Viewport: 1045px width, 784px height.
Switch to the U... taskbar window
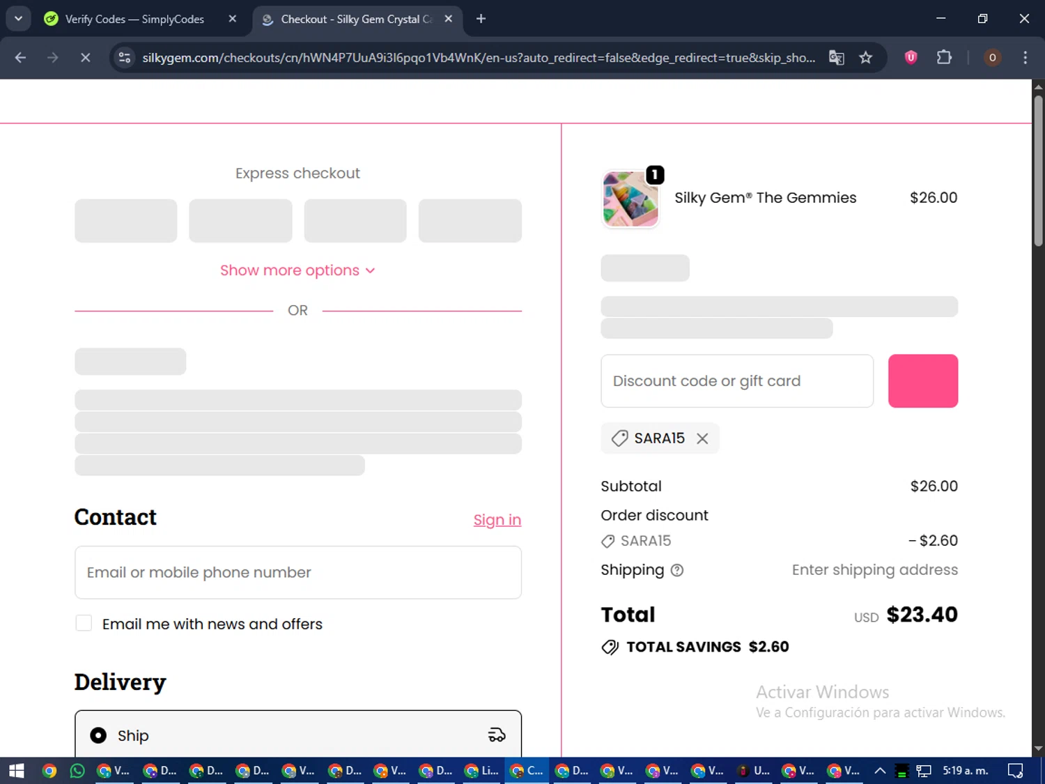click(754, 771)
